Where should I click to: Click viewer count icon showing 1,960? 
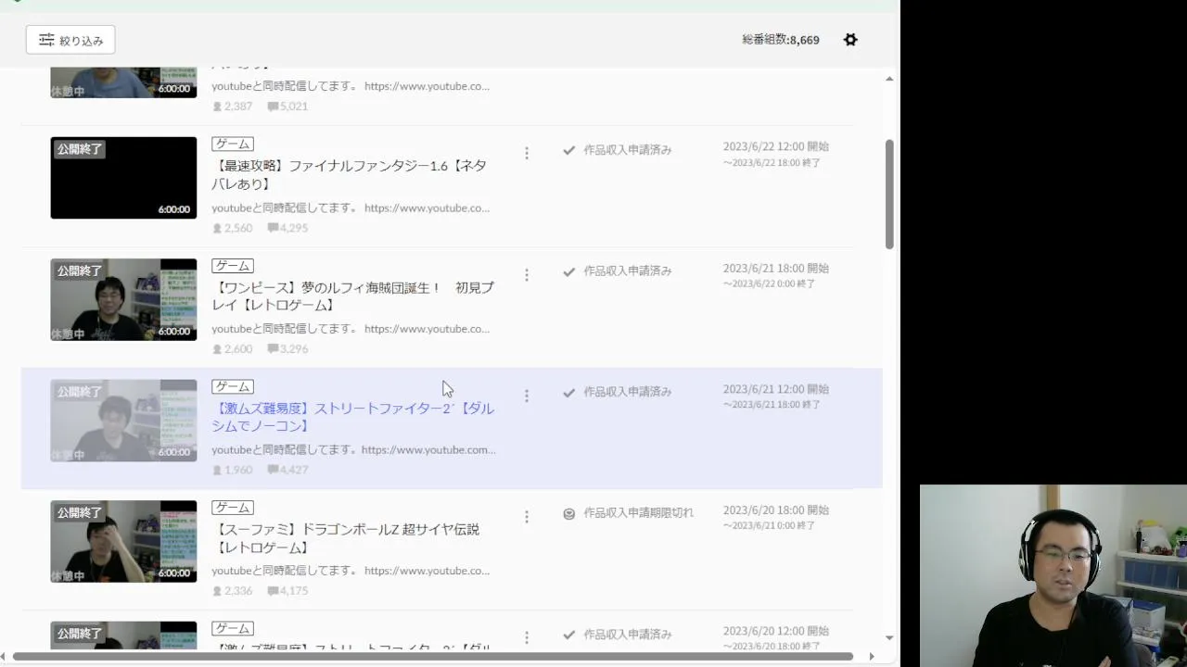pos(217,470)
